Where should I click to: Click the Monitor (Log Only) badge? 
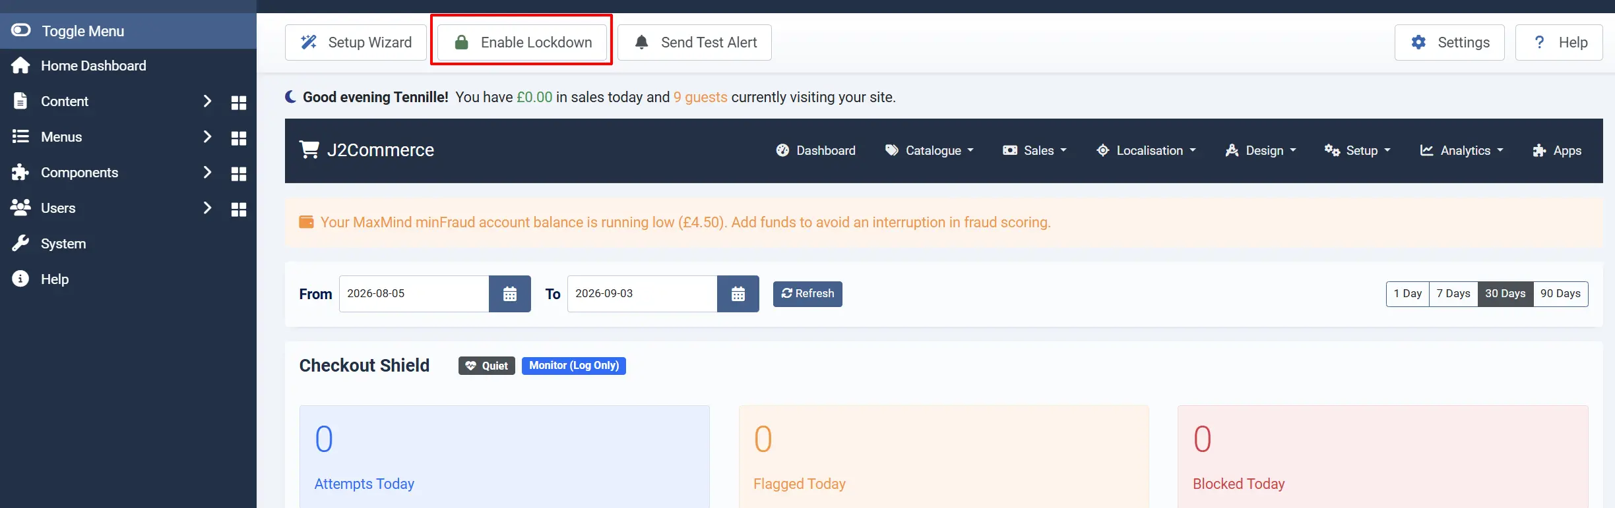[574, 366]
